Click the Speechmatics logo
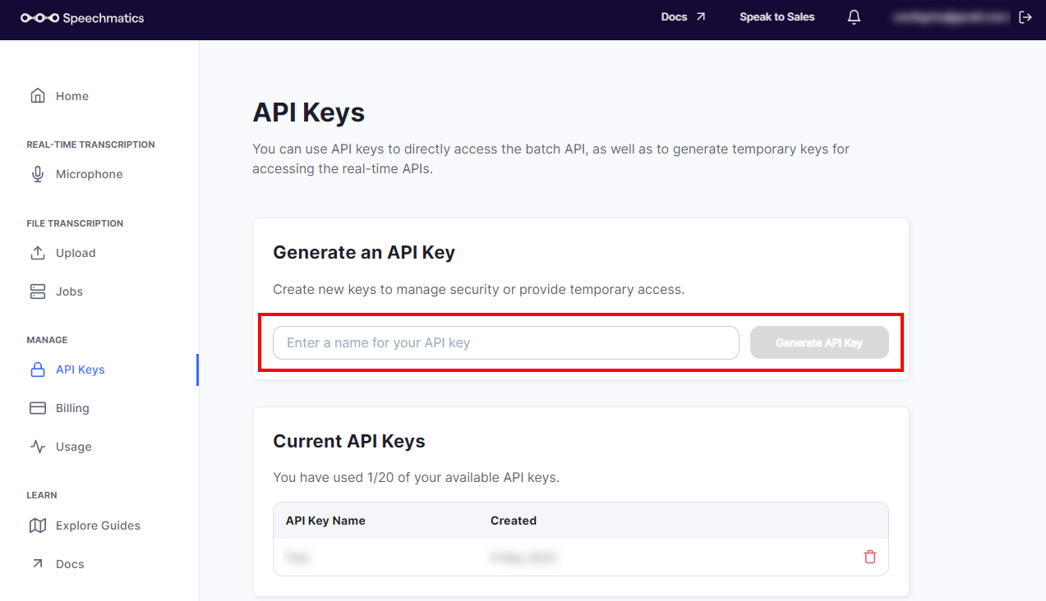 (x=82, y=18)
